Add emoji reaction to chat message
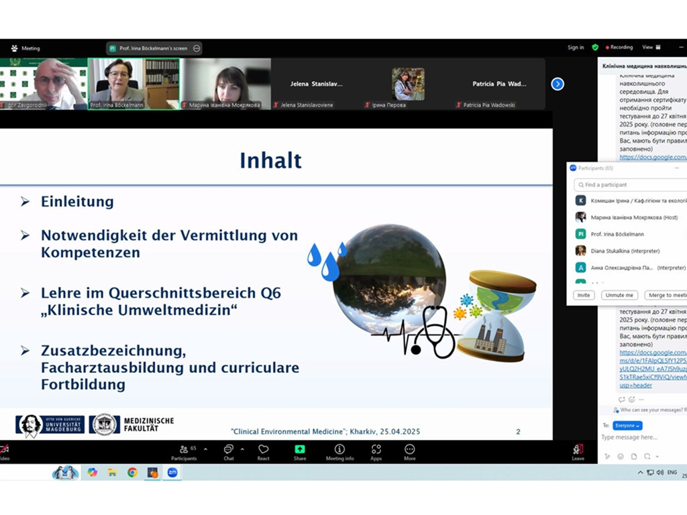This screenshot has height=515, width=687. point(631,400)
